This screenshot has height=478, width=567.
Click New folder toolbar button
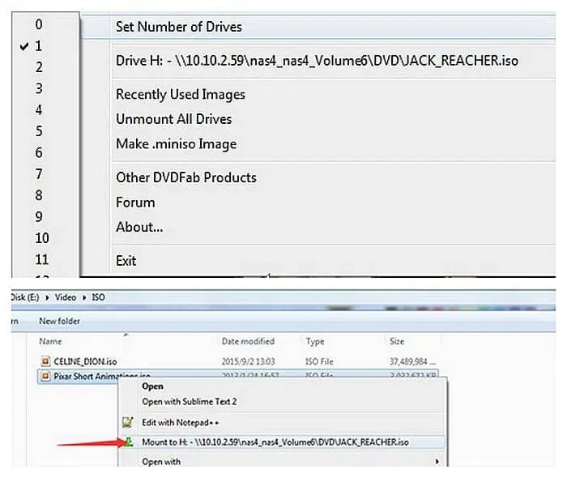pyautogui.click(x=59, y=321)
